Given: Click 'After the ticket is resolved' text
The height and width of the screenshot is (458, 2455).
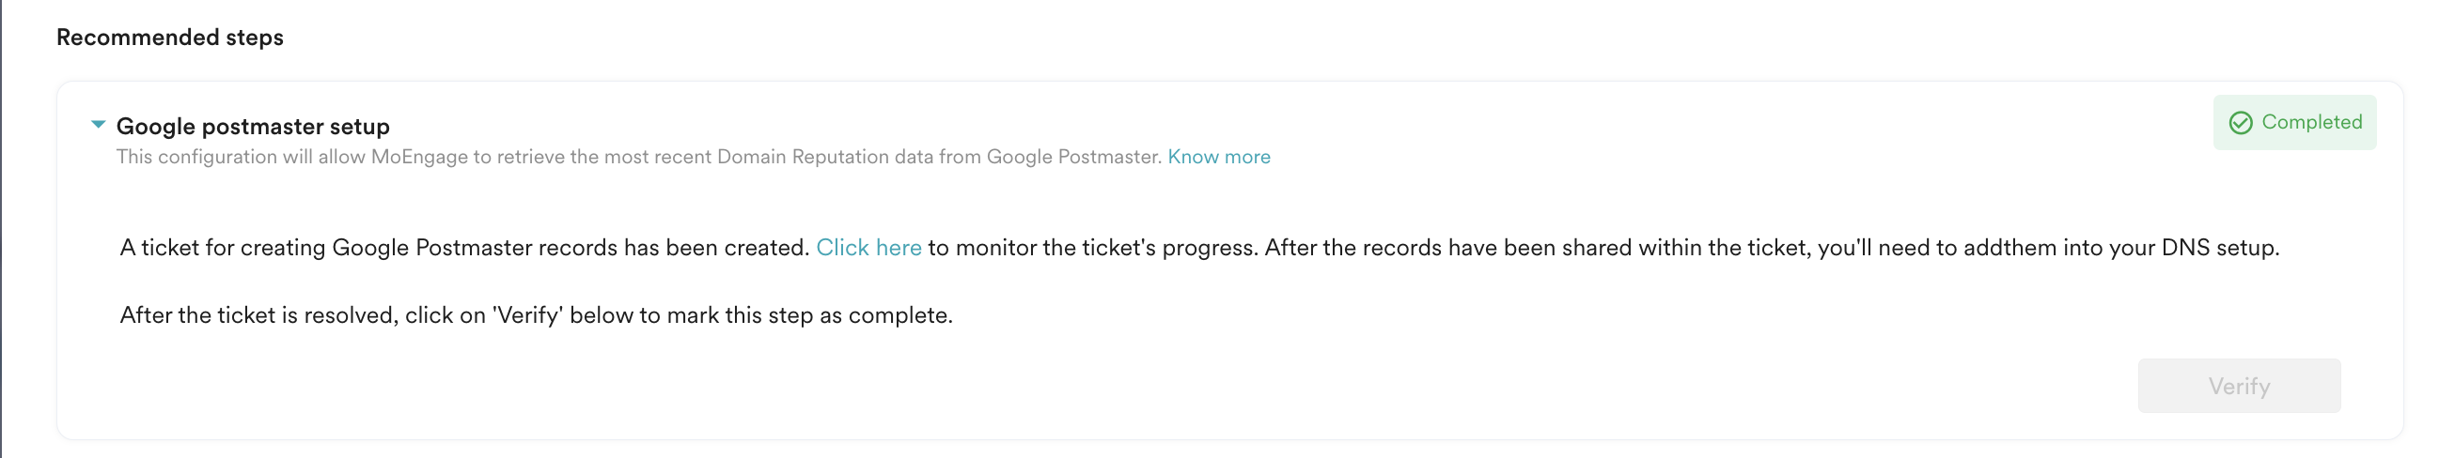Looking at the screenshot, I should [258, 315].
